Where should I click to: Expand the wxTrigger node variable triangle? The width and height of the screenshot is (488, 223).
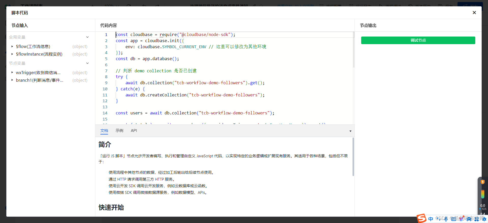pyautogui.click(x=12, y=73)
